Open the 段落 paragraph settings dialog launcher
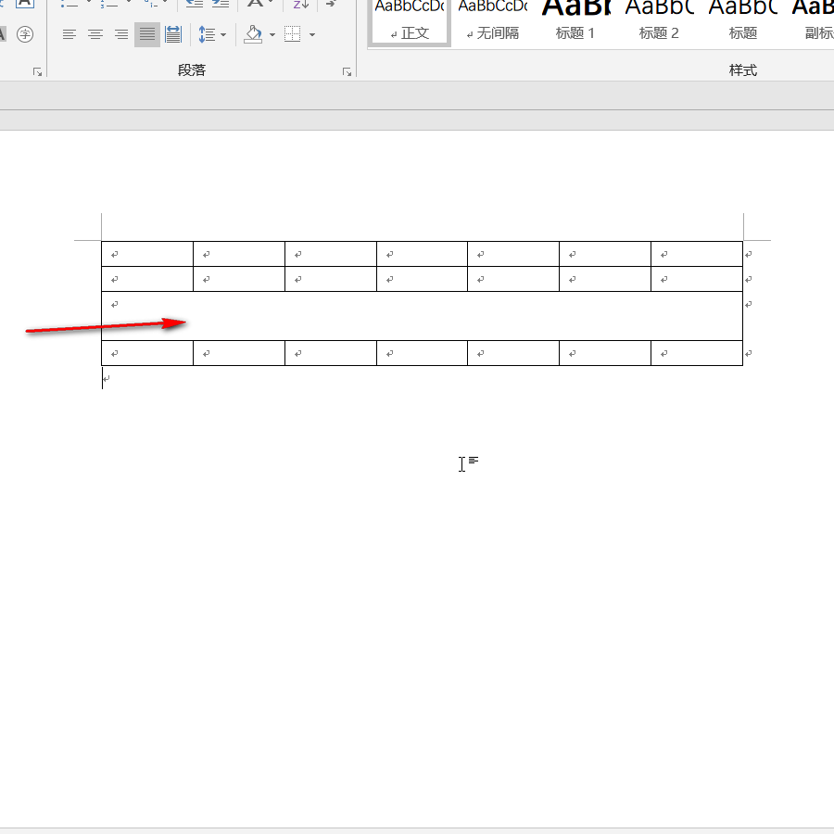Viewport: 834px width, 834px height. pyautogui.click(x=347, y=71)
